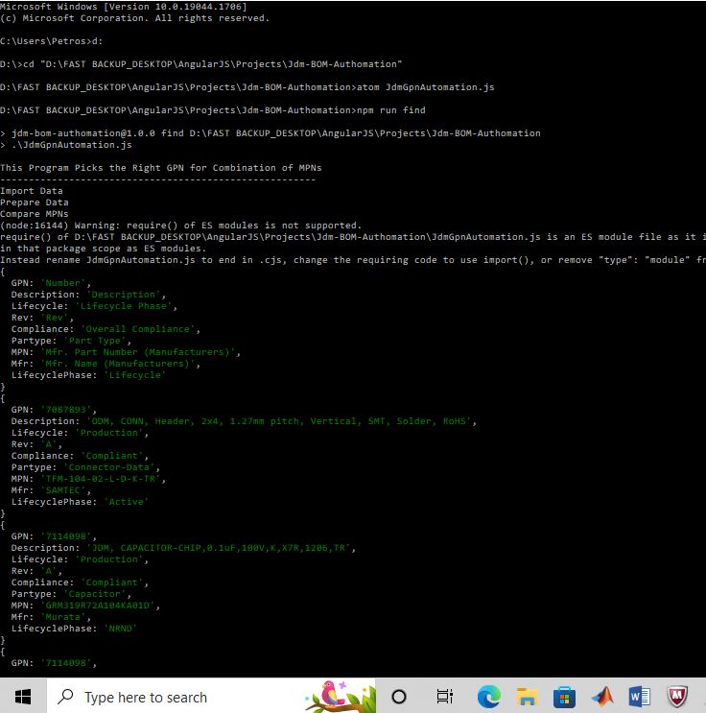Open Task View on the taskbar
This screenshot has width=706, height=713.
pos(444,696)
